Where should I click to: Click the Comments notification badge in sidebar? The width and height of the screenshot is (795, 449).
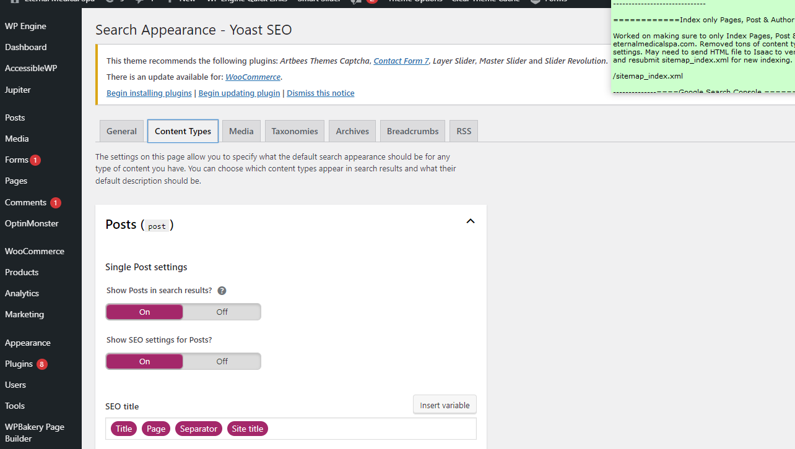(x=56, y=203)
